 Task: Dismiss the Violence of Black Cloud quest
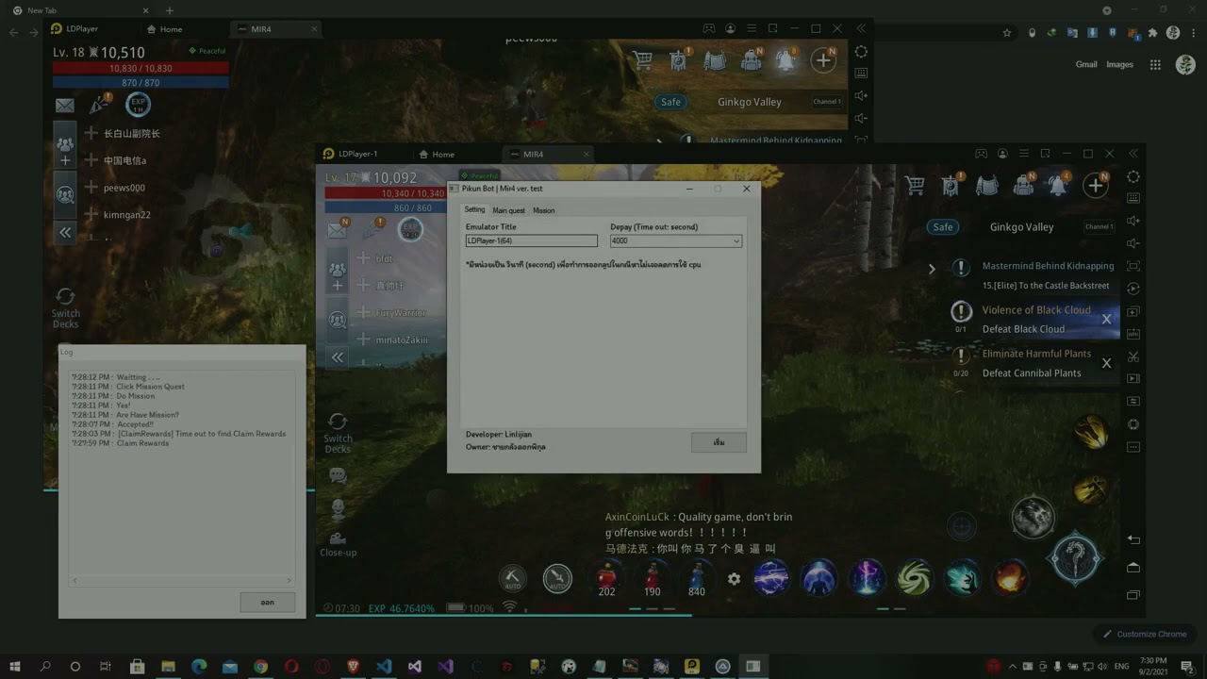coord(1106,319)
